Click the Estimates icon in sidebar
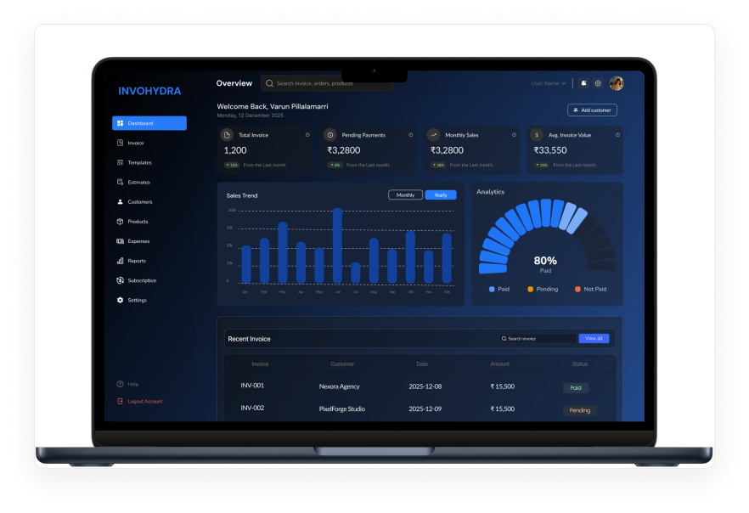 pos(121,182)
